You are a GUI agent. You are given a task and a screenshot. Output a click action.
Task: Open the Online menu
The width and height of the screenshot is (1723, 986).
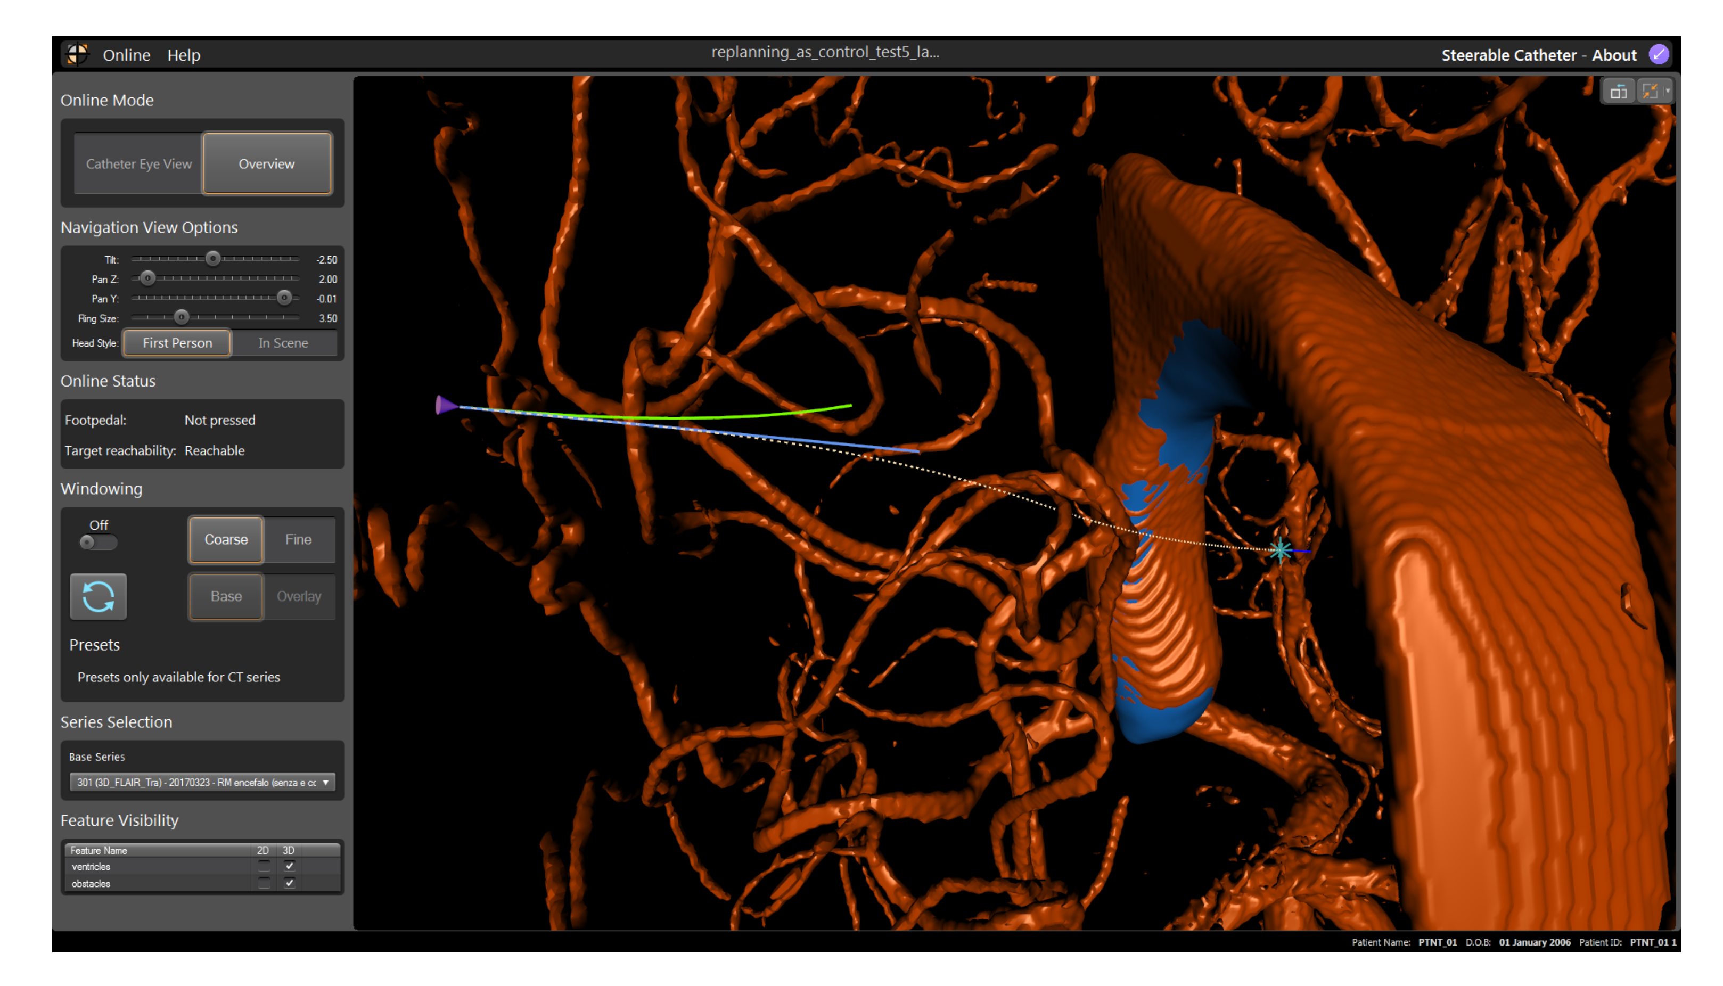pos(126,55)
